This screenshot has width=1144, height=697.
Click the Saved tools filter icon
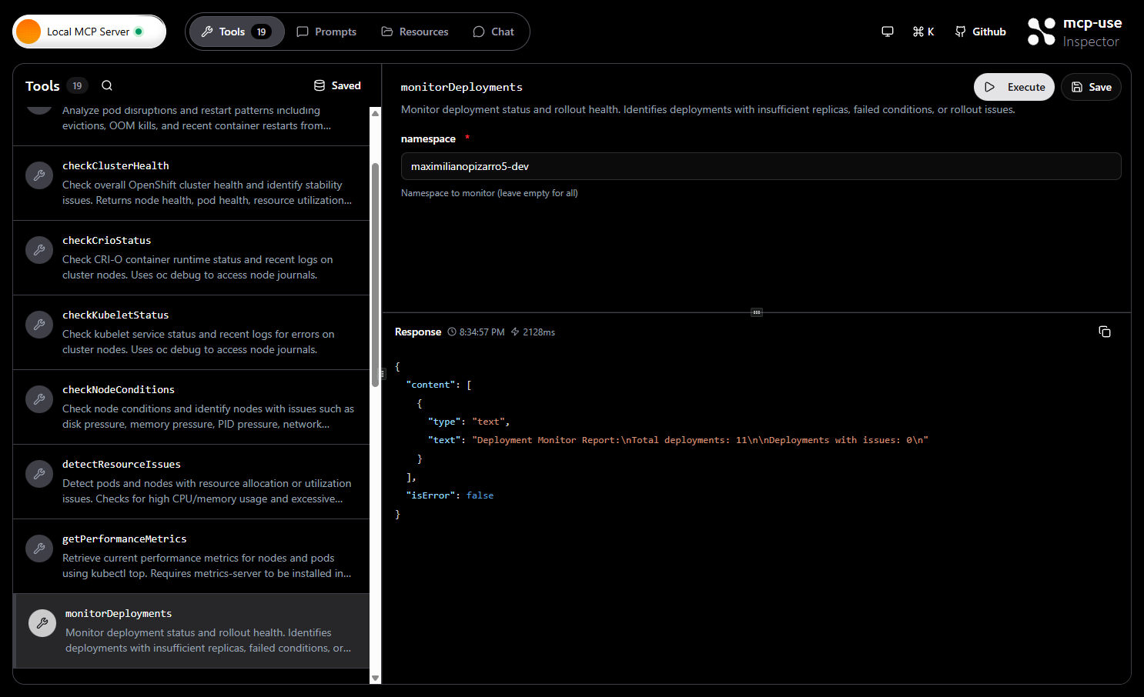click(x=319, y=85)
